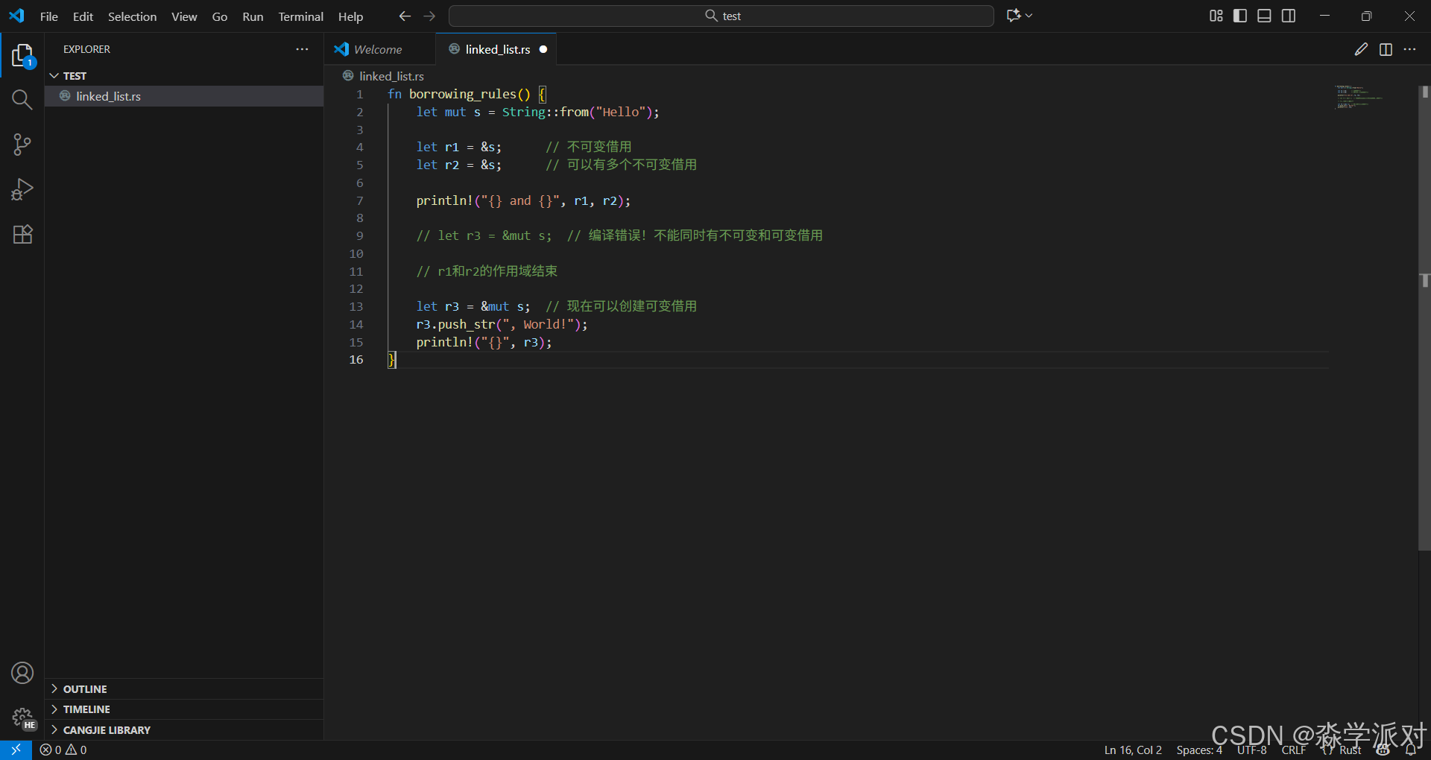Image resolution: width=1431 pixels, height=760 pixels.
Task: Expand the CANGJIE LIBRARY section
Action: [184, 730]
